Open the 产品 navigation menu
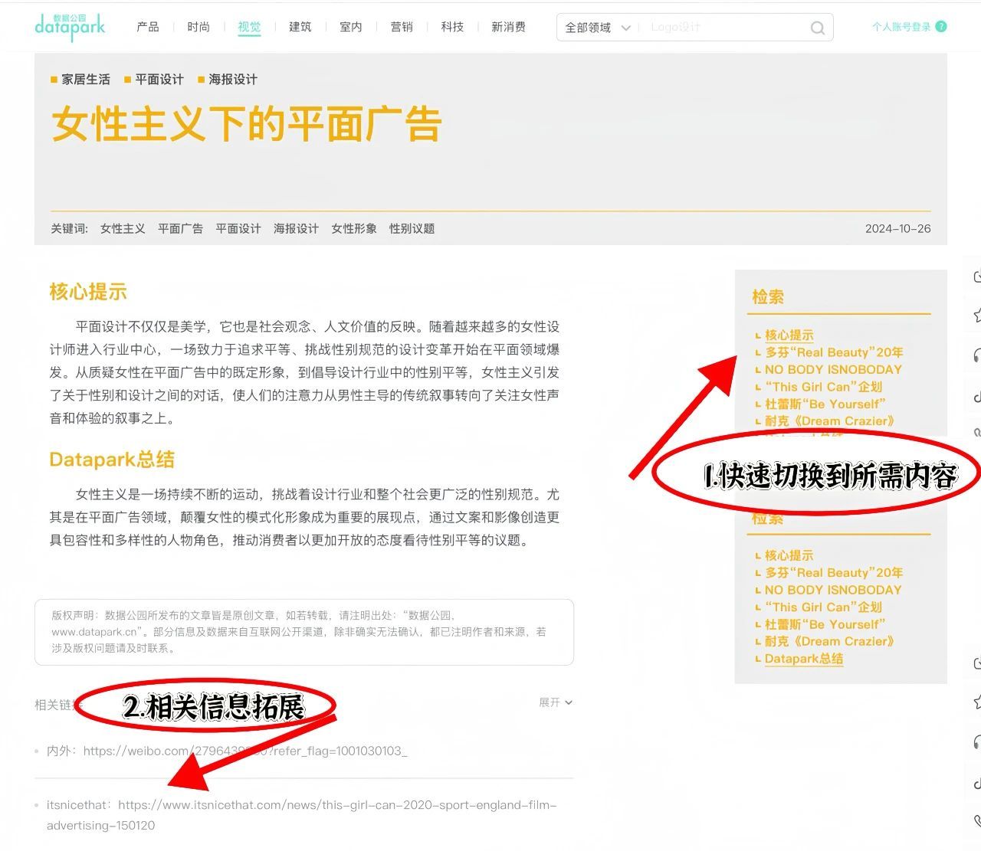The image size is (981, 851). point(147,27)
